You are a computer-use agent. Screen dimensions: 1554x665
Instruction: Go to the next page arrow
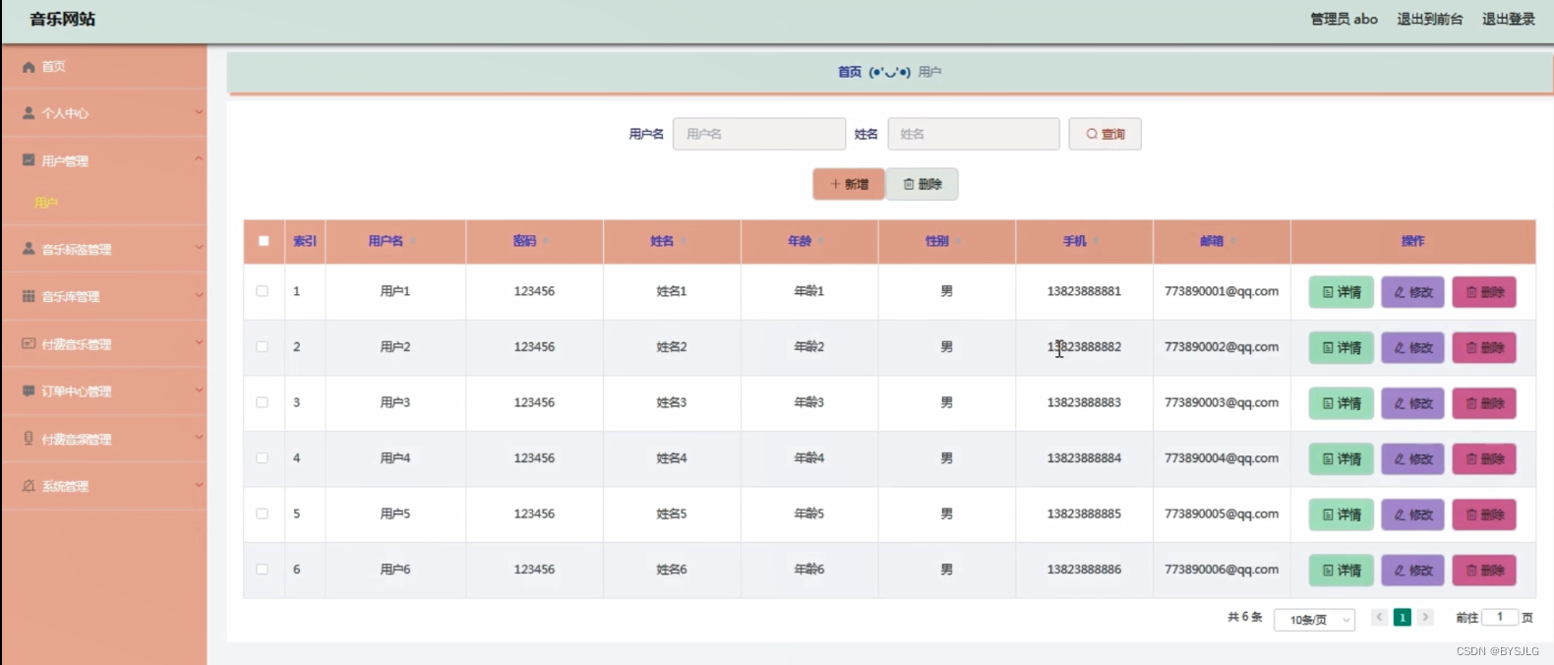pos(1425,617)
